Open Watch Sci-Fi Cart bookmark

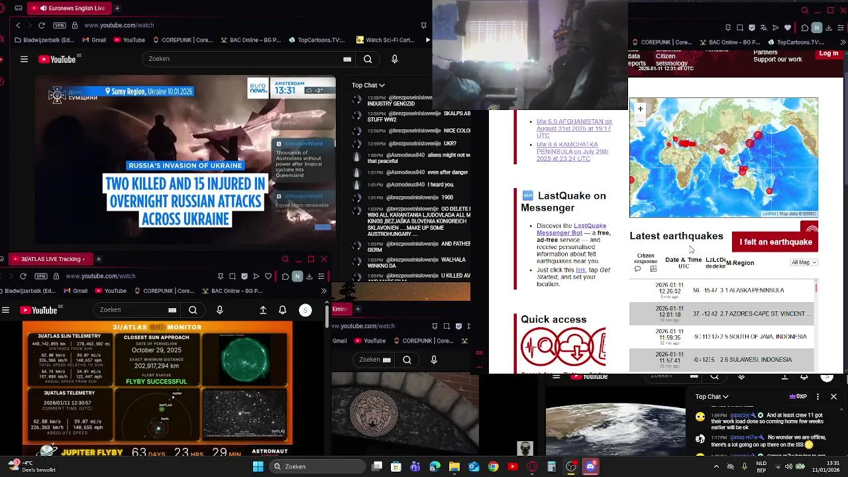click(x=386, y=40)
